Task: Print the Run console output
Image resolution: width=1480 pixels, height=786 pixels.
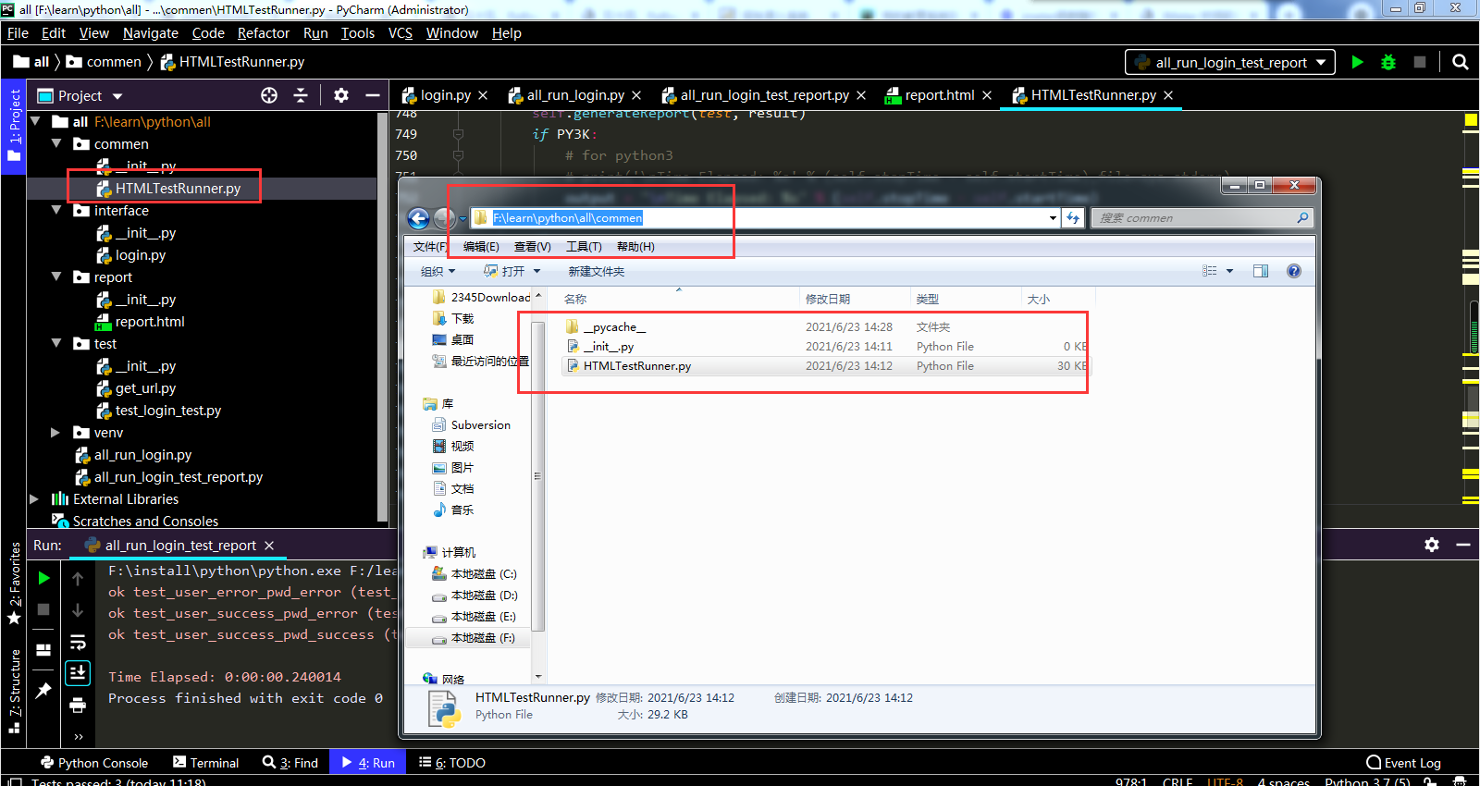Action: [x=78, y=706]
